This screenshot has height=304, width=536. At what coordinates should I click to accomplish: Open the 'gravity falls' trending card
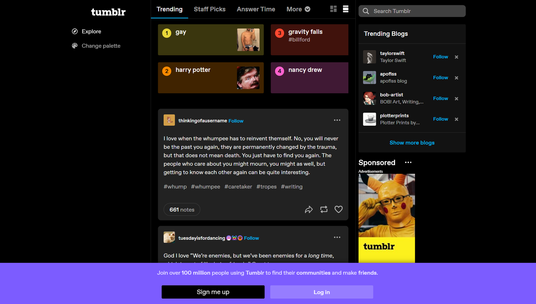(310, 39)
